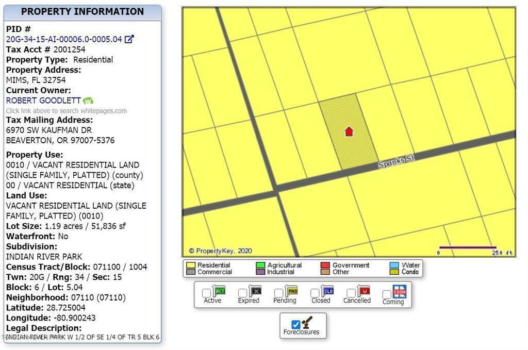Open the external link icon next to PID

pos(130,39)
